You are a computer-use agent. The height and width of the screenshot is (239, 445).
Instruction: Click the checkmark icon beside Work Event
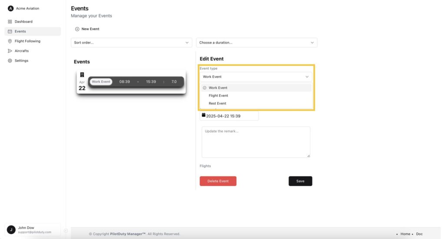click(x=205, y=88)
